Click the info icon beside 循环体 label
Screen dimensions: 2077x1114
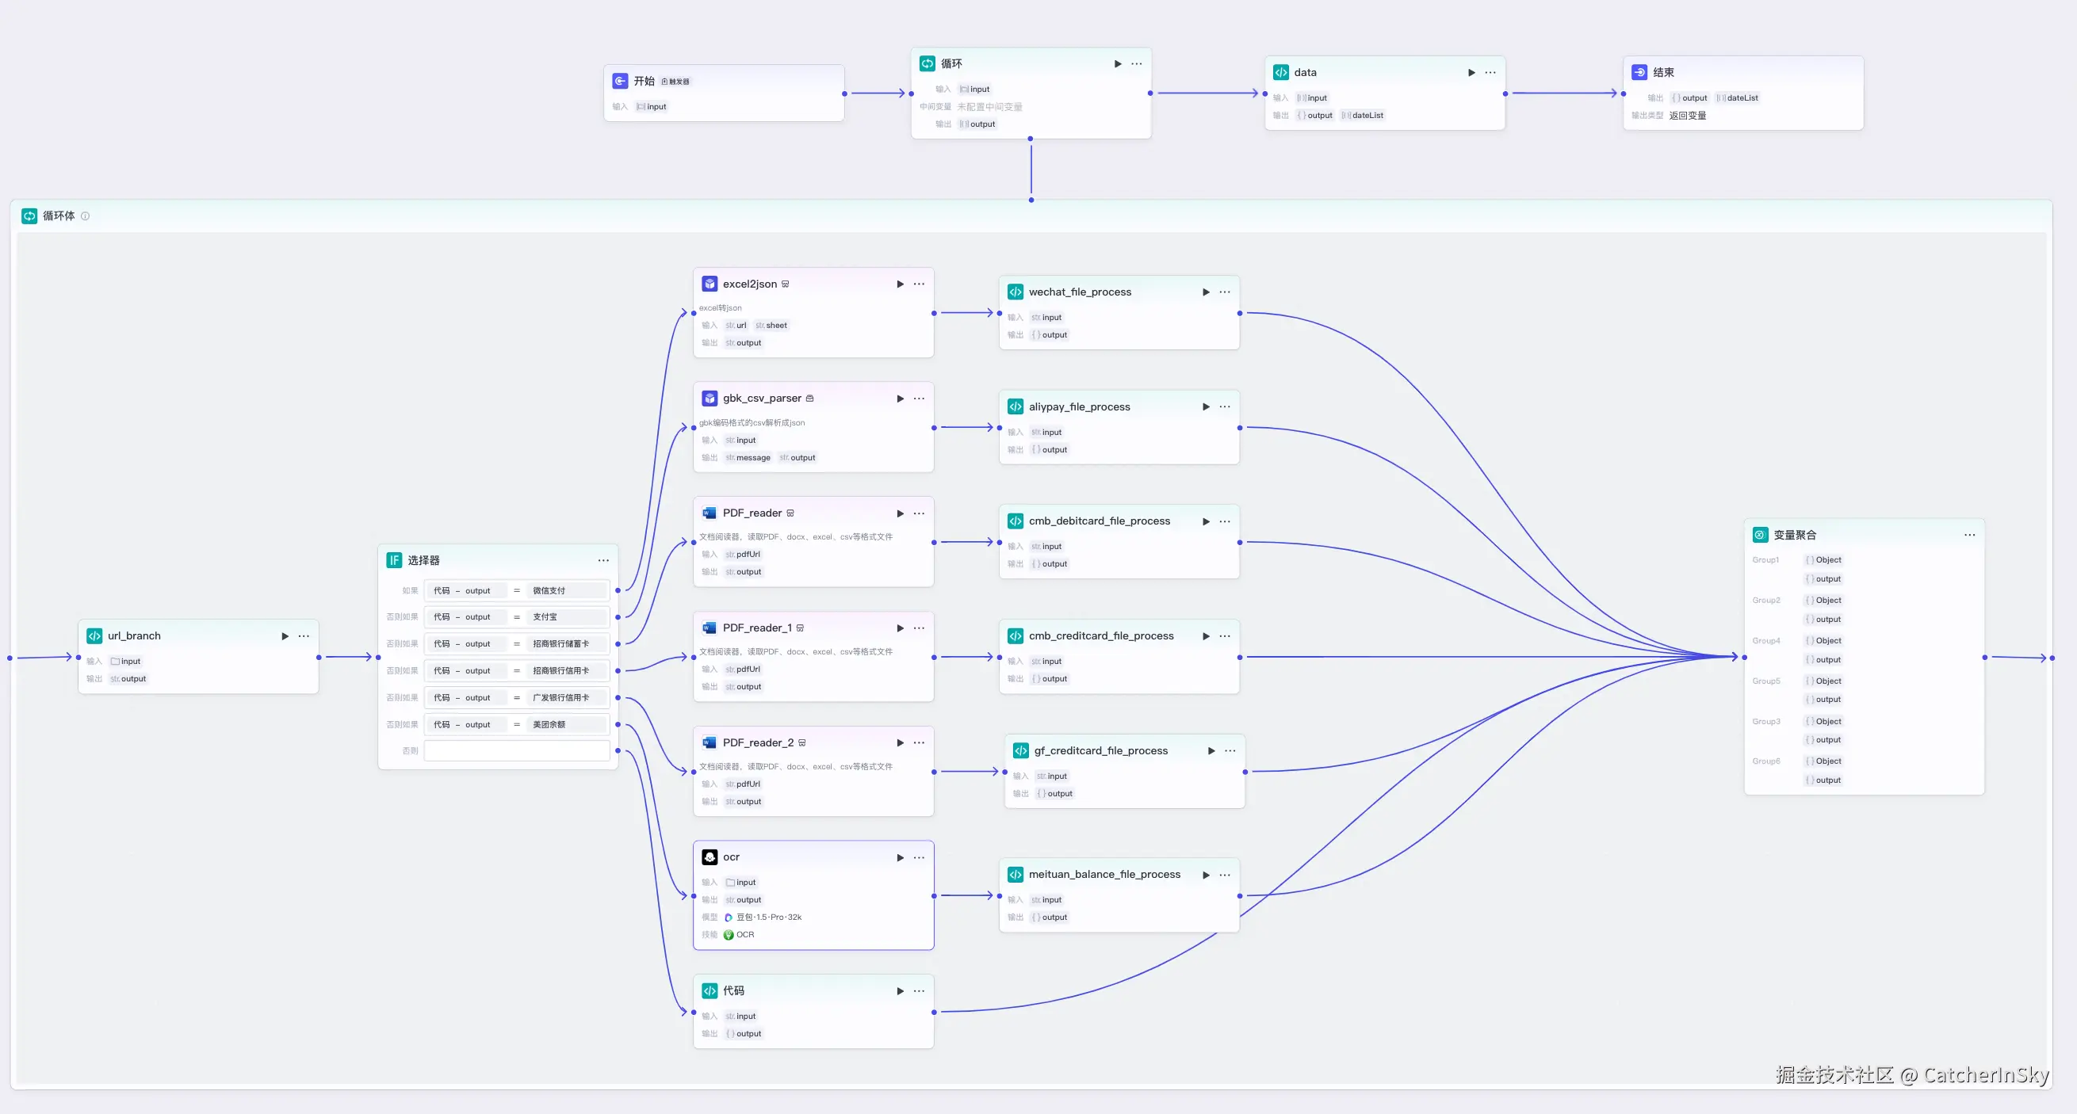pos(87,216)
